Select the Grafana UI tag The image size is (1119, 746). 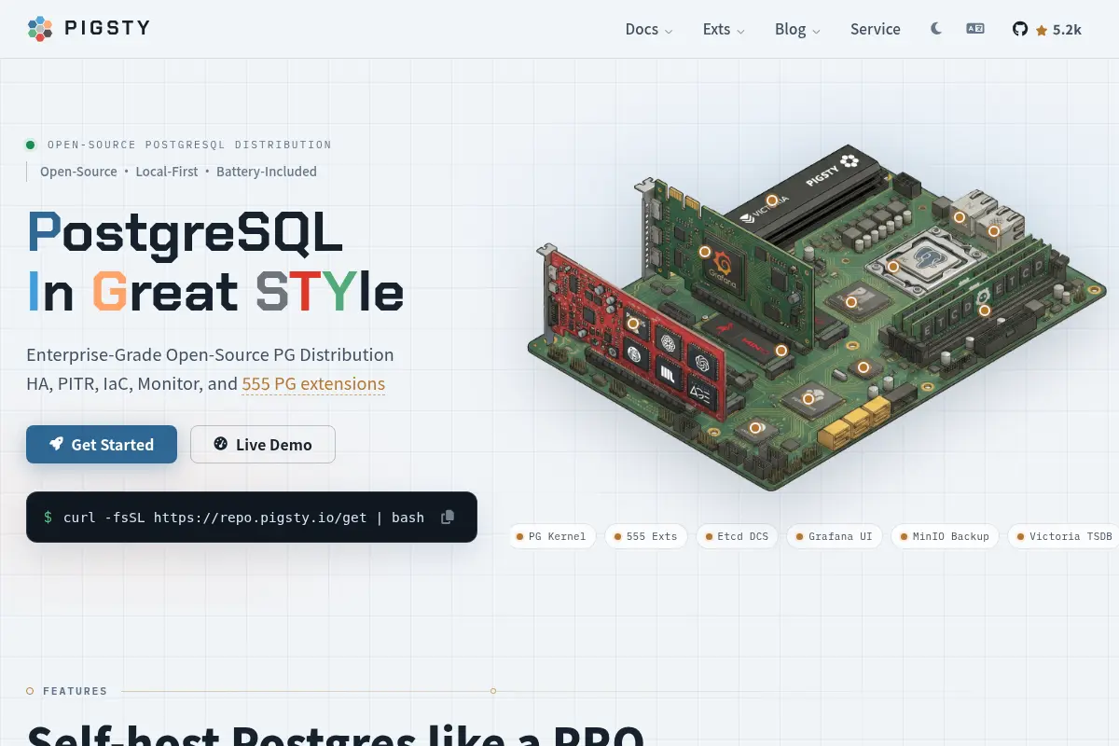[835, 536]
